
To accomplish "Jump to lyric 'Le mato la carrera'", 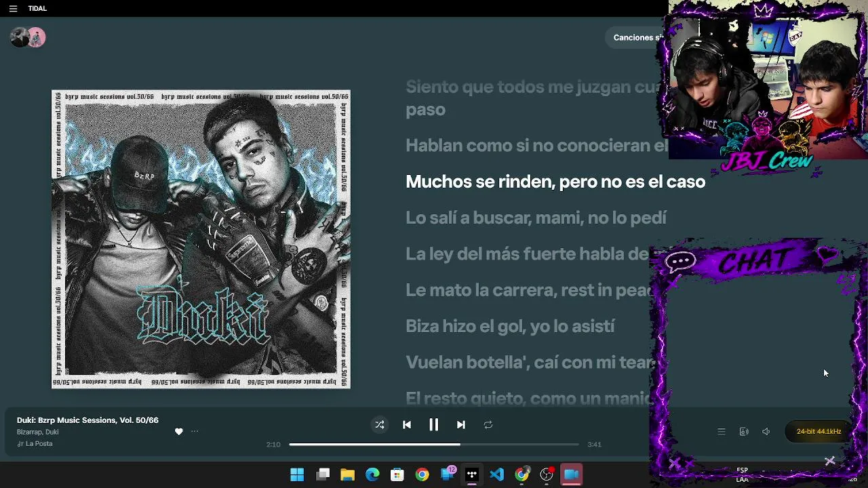I will (529, 290).
